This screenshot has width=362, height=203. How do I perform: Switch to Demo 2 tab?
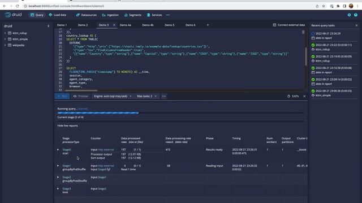(x=83, y=25)
